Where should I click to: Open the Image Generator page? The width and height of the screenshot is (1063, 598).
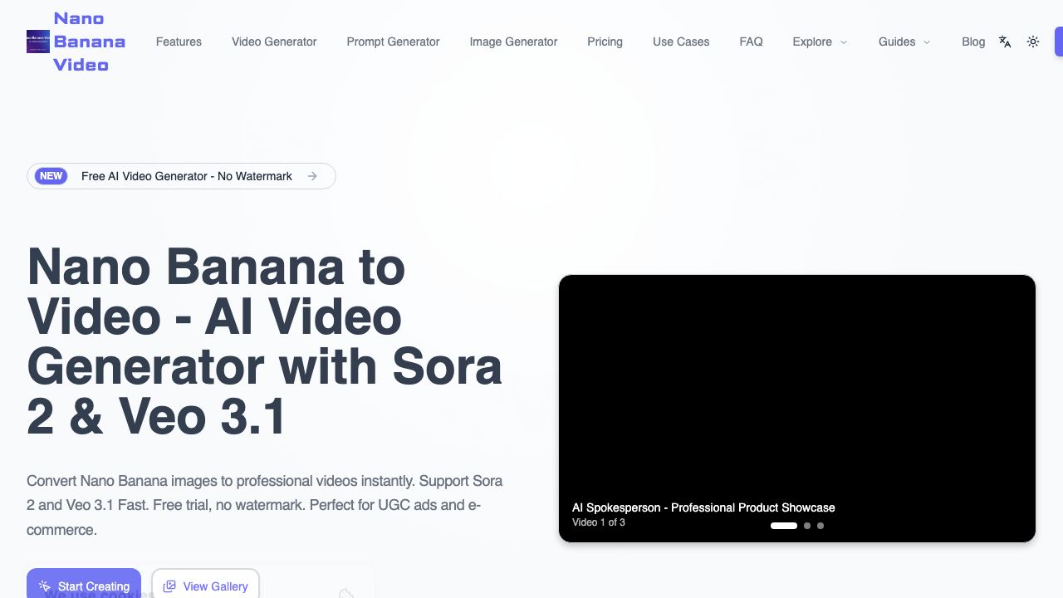pos(513,42)
